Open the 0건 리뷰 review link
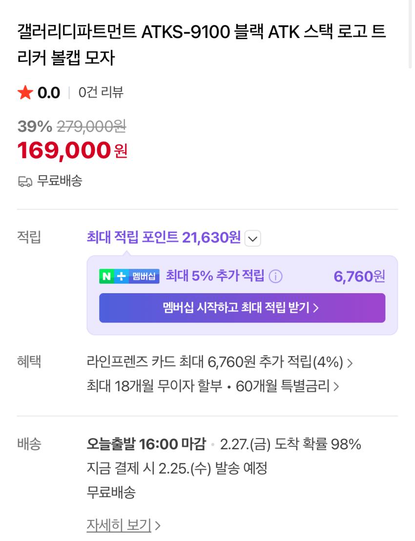Image resolution: width=415 pixels, height=541 pixels. point(101,92)
